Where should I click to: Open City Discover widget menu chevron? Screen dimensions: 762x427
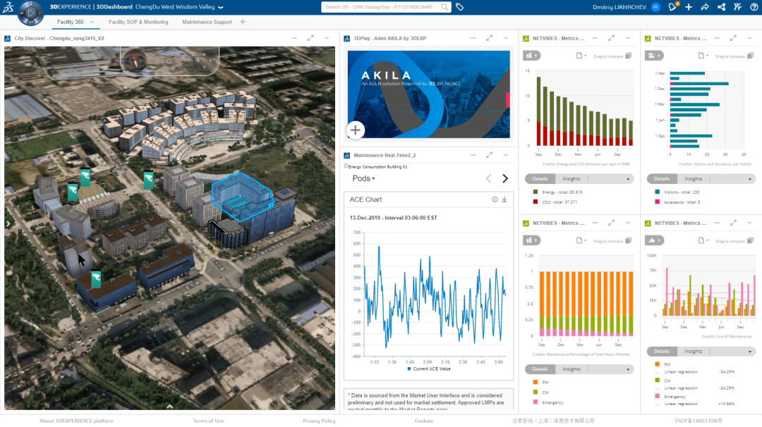click(327, 38)
